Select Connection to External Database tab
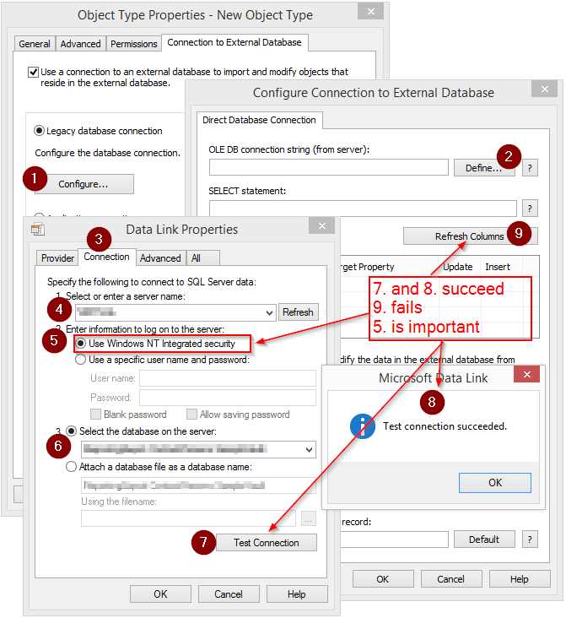Screen dimensions: 566x618 [x=234, y=42]
